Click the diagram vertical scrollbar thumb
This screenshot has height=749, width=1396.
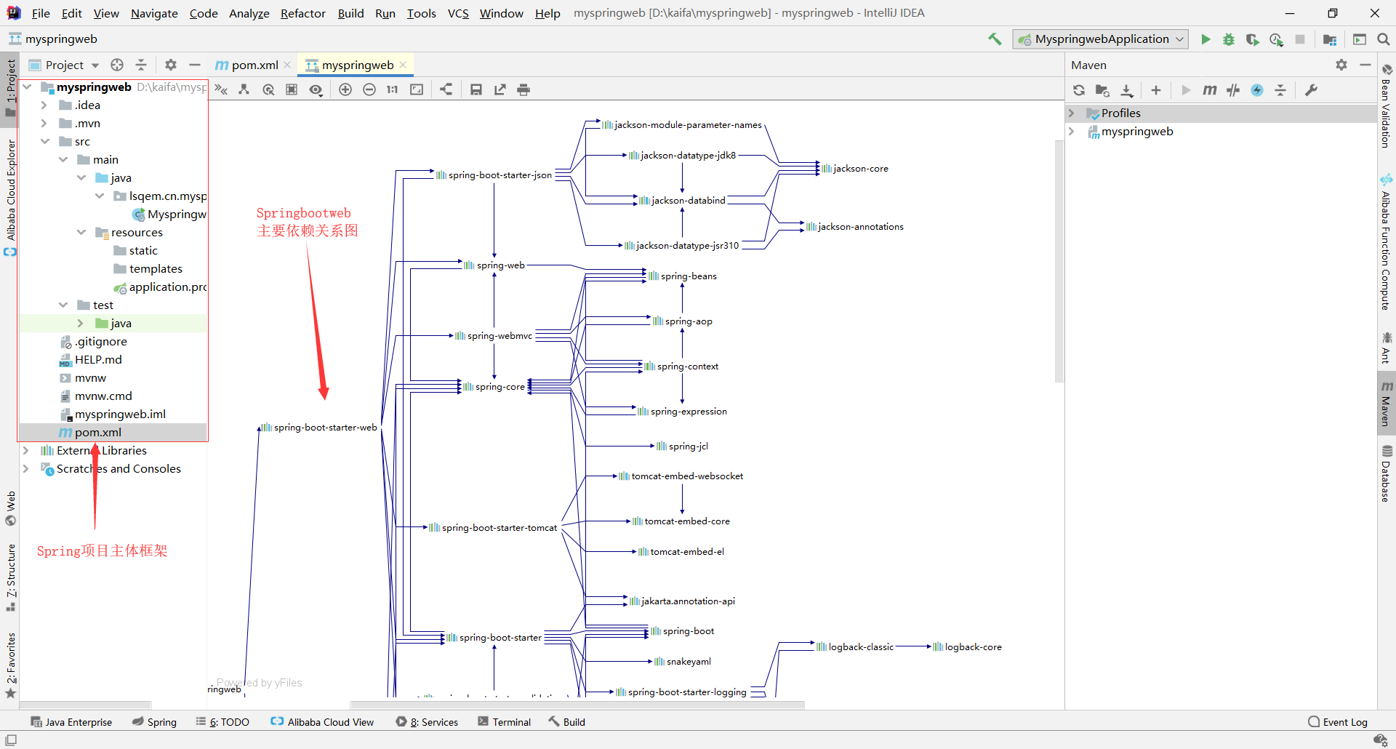[x=1059, y=262]
